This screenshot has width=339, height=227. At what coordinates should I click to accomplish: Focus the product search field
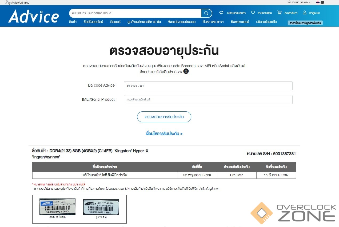[x=135, y=13]
